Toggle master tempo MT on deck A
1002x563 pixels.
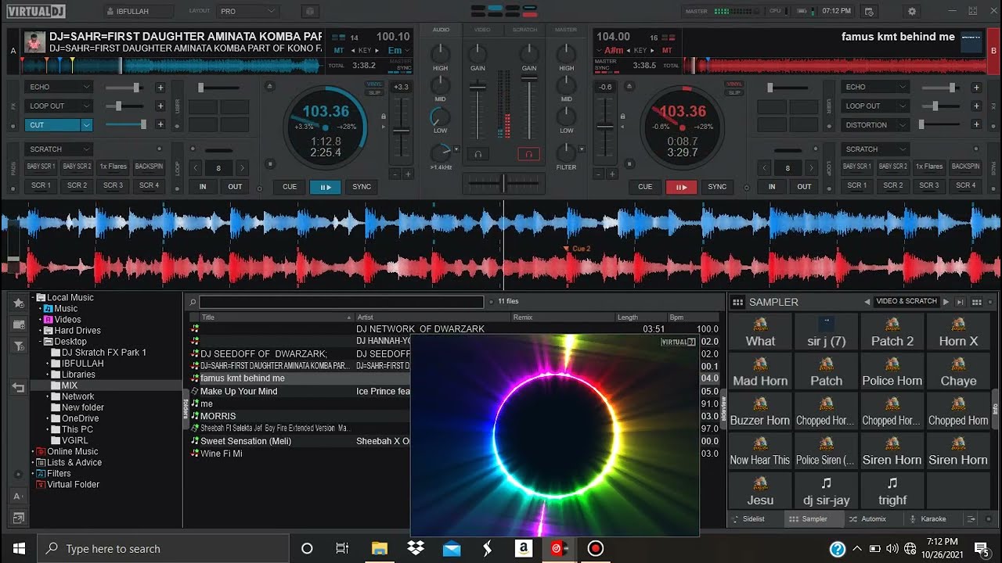[x=339, y=50]
